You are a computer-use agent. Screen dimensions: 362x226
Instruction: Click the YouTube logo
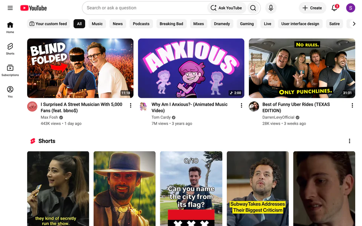point(34,8)
